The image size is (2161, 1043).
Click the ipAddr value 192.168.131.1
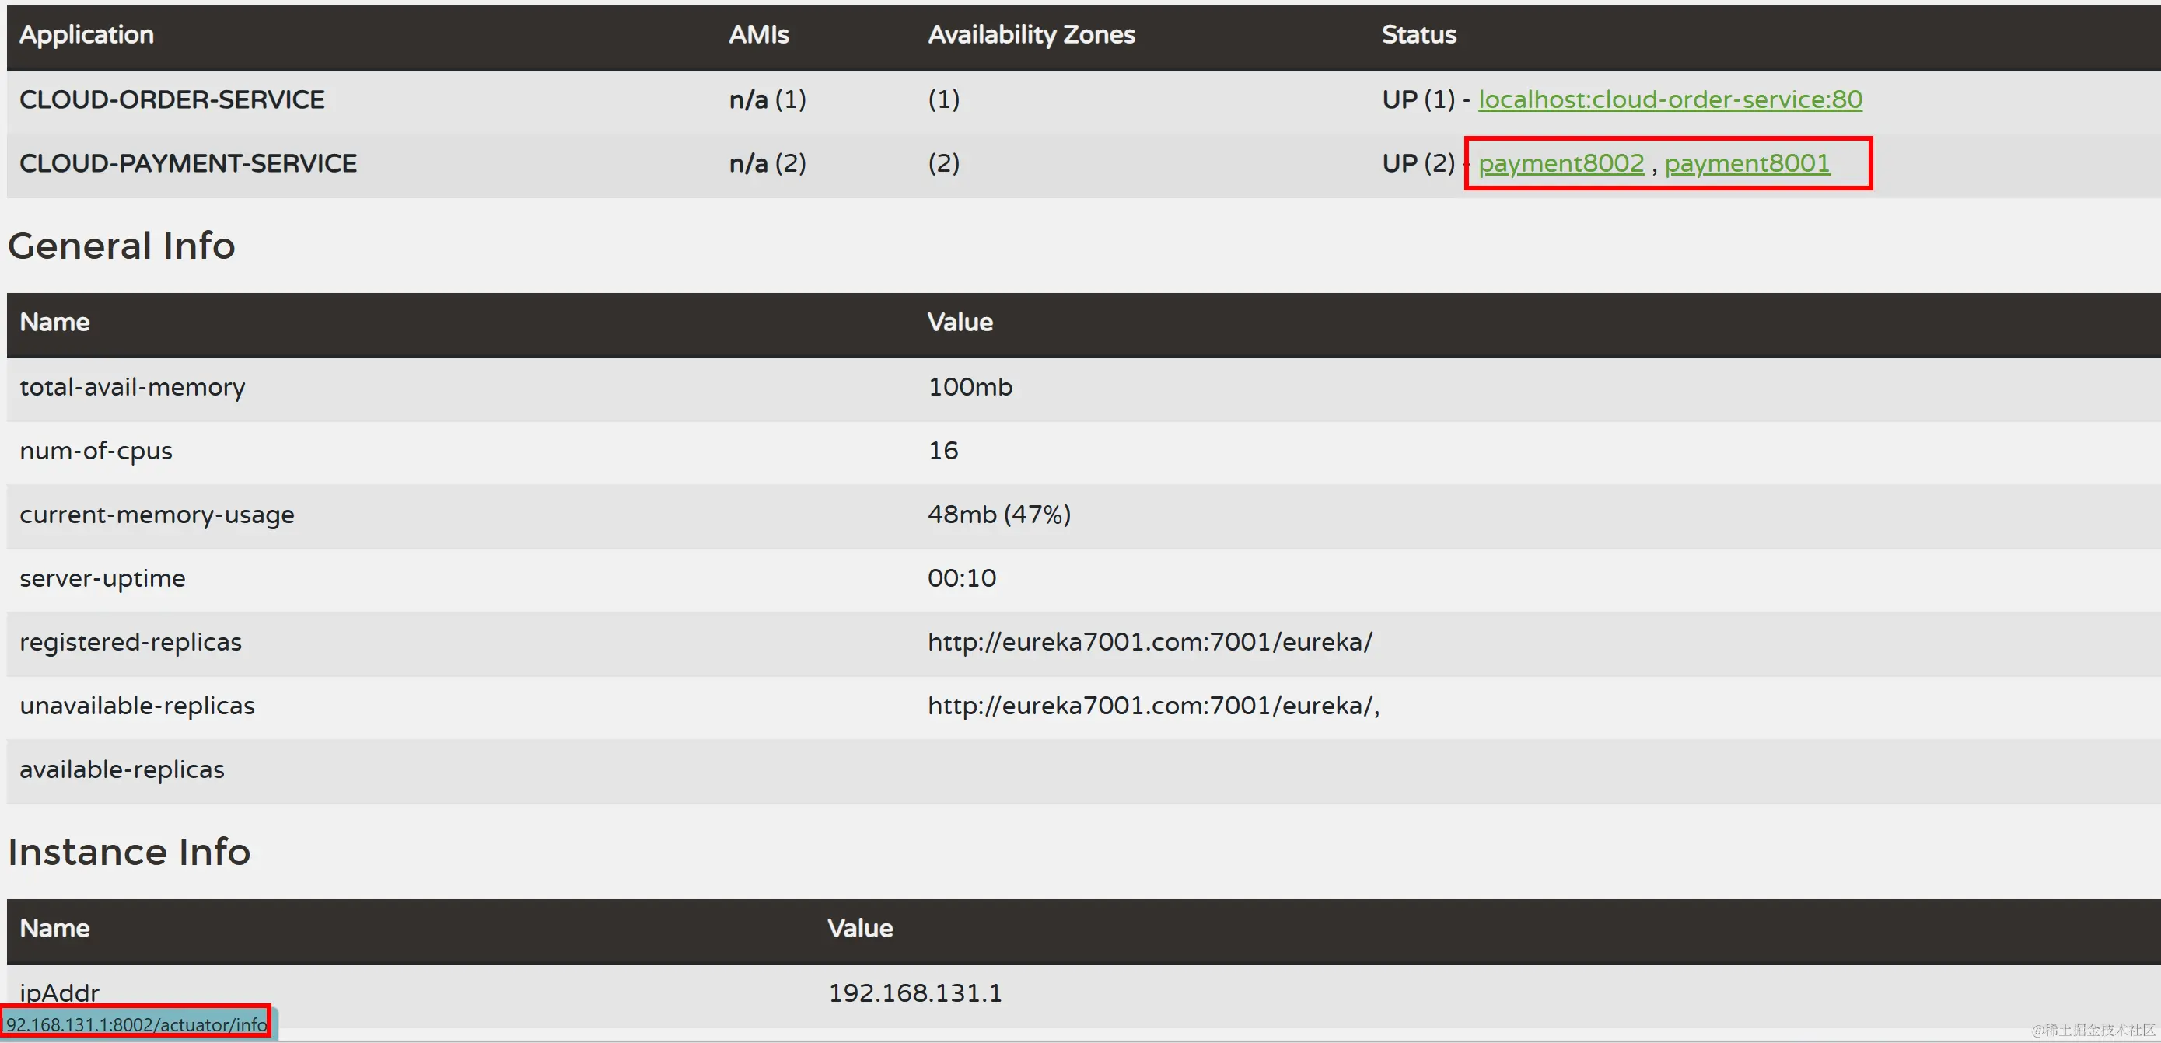[x=914, y=993]
